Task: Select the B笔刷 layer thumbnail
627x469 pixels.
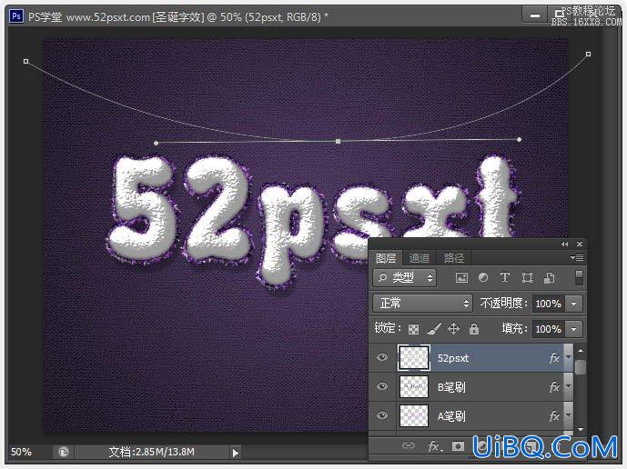Action: [414, 386]
